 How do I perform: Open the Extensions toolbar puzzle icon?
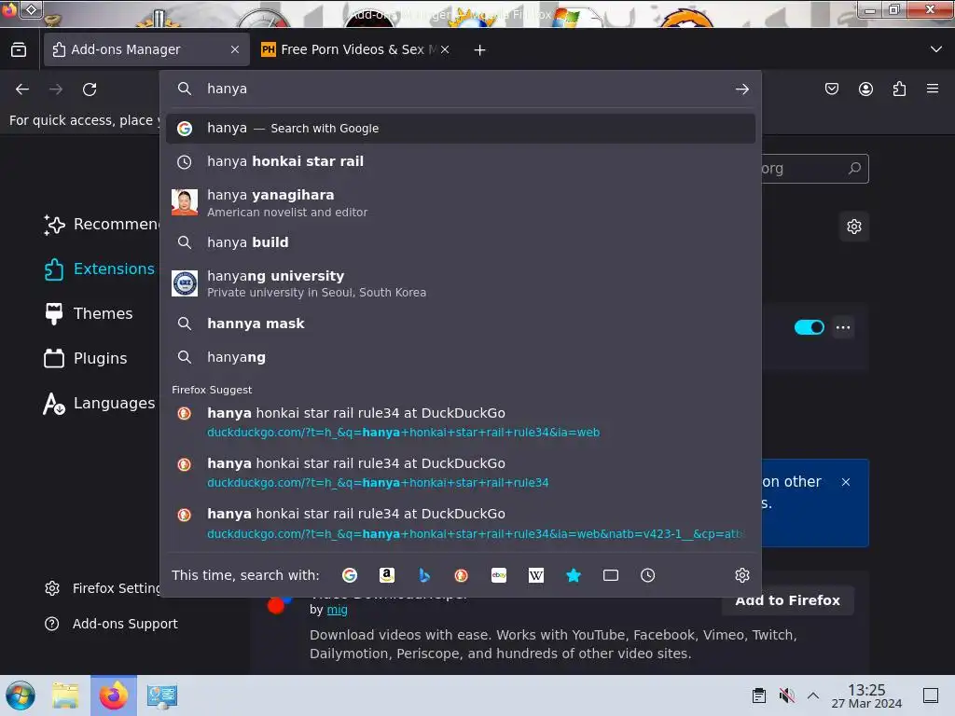(899, 89)
